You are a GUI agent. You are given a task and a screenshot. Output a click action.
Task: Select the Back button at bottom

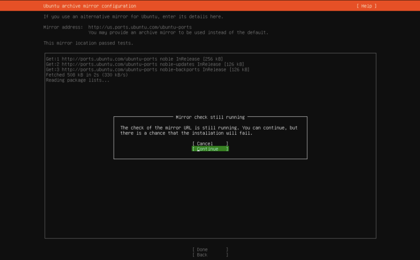pos(210,255)
